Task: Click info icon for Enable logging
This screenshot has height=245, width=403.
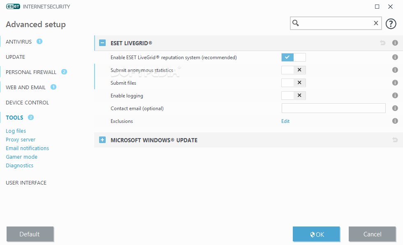Action: tap(395, 95)
